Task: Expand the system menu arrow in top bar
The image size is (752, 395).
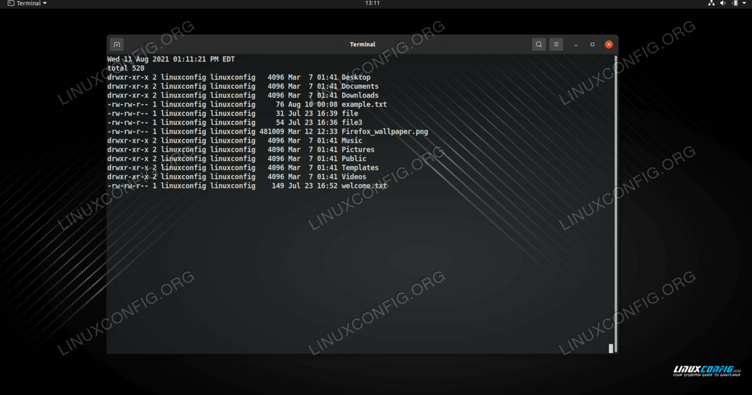Action: click(x=744, y=4)
